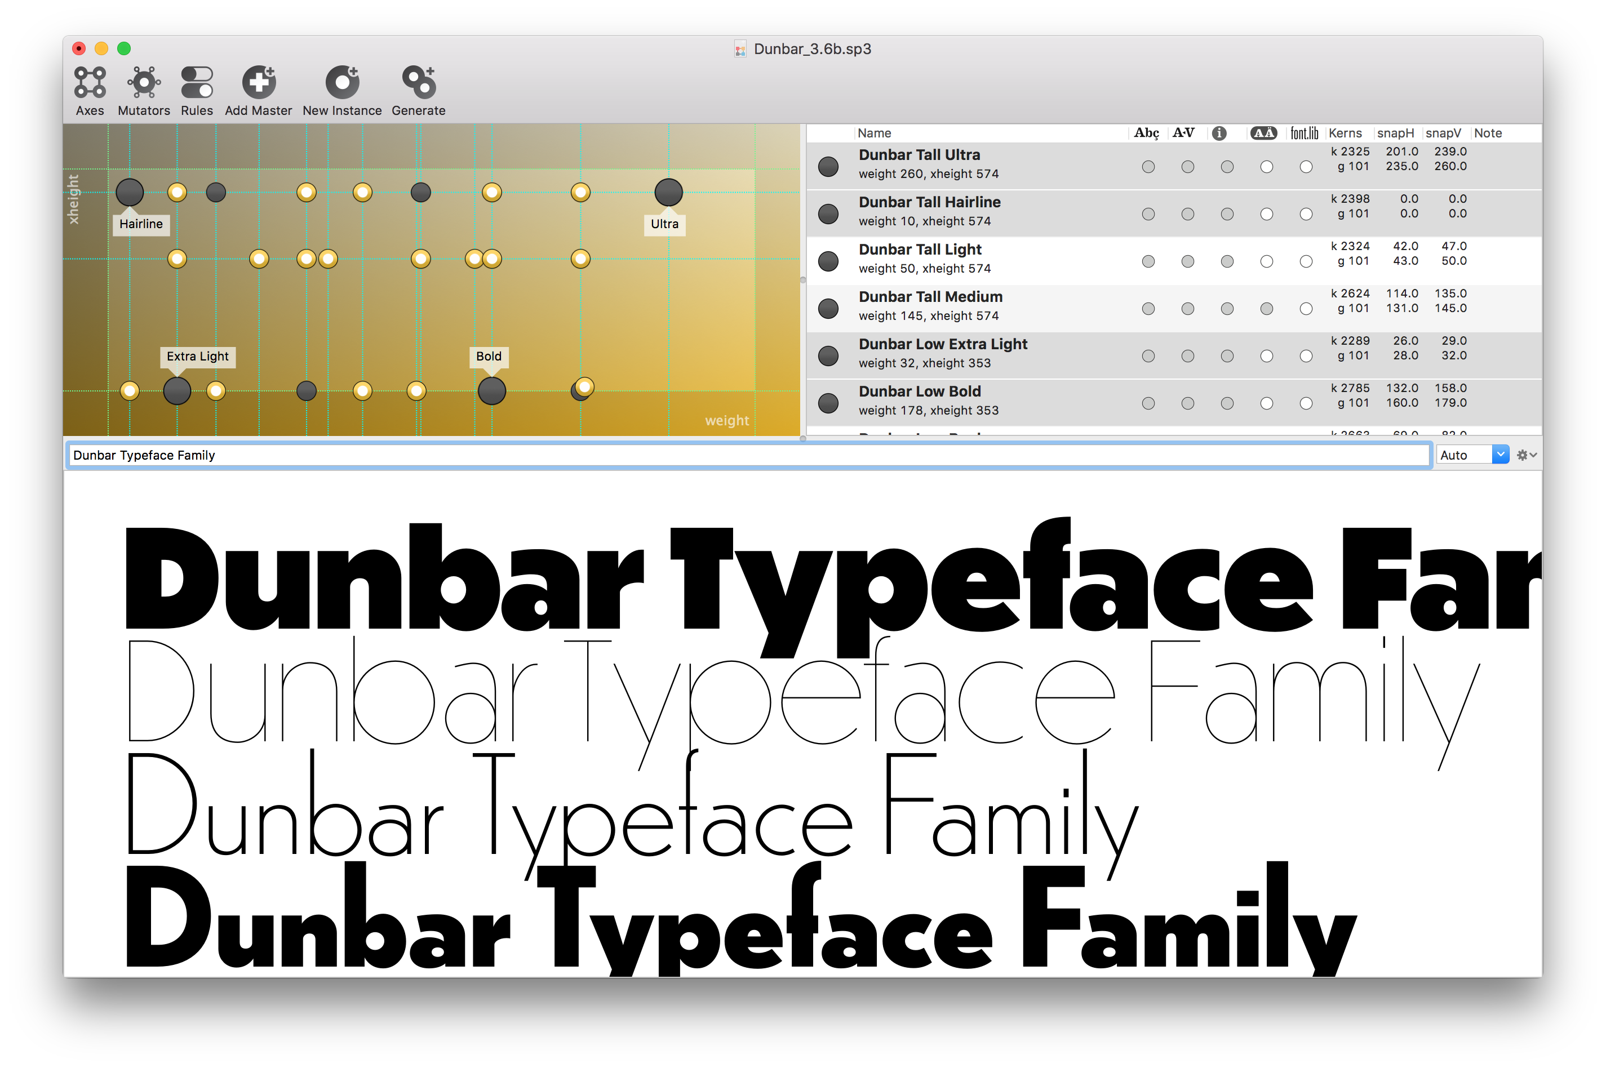Select the Extra Light master node
This screenshot has height=1068, width=1606.
click(x=177, y=390)
